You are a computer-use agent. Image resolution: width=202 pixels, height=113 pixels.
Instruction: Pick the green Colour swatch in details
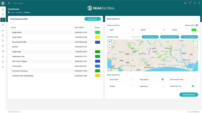(x=194, y=30)
